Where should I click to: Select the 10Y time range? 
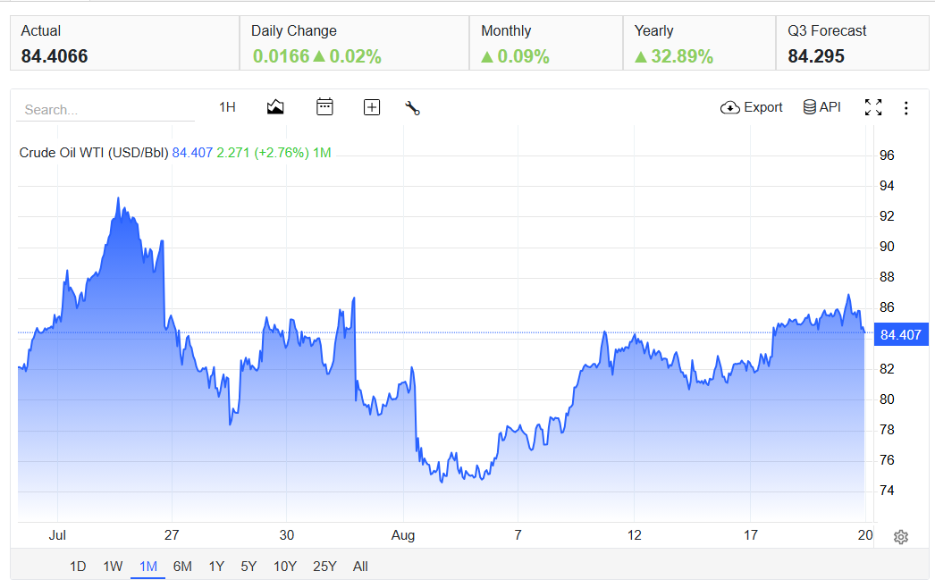click(x=285, y=567)
